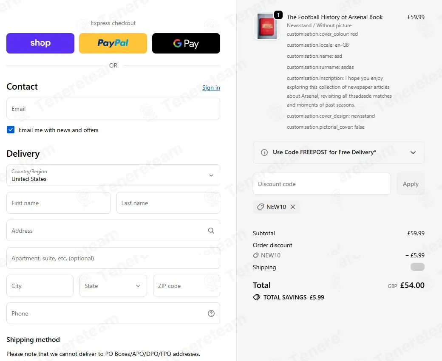Viewport: 442px width, 361px height.
Task: Click the item quantity badge on book thumbnail
Action: pos(278,15)
